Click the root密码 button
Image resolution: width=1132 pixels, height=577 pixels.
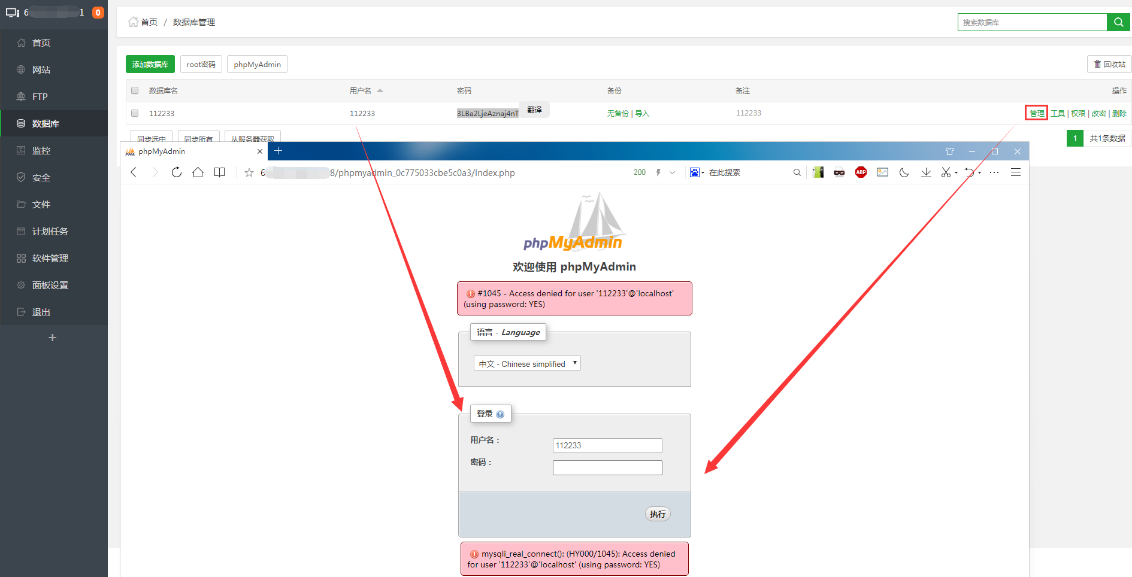pyautogui.click(x=201, y=64)
